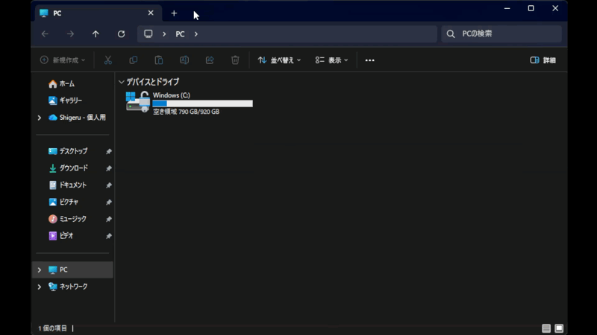The image size is (597, 335).
Task: Click the Cut scissors icon in toolbar
Action: 108,60
